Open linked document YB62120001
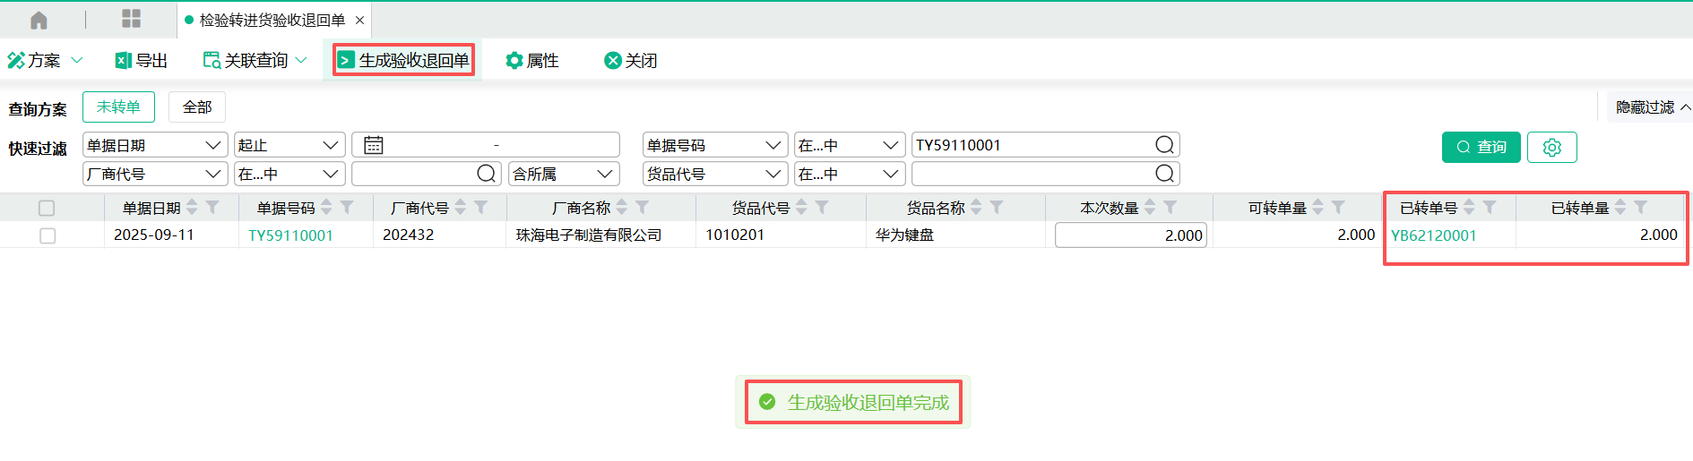Screen dimensions: 1693x461 [1433, 235]
